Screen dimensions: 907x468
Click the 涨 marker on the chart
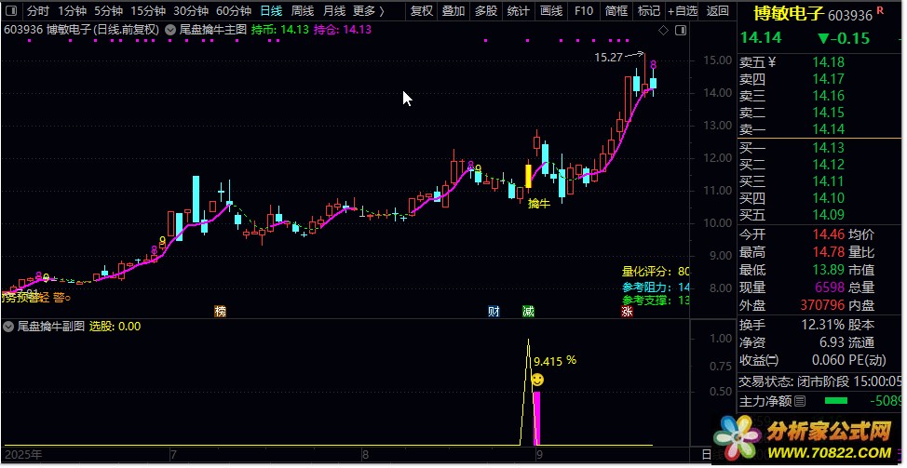627,312
